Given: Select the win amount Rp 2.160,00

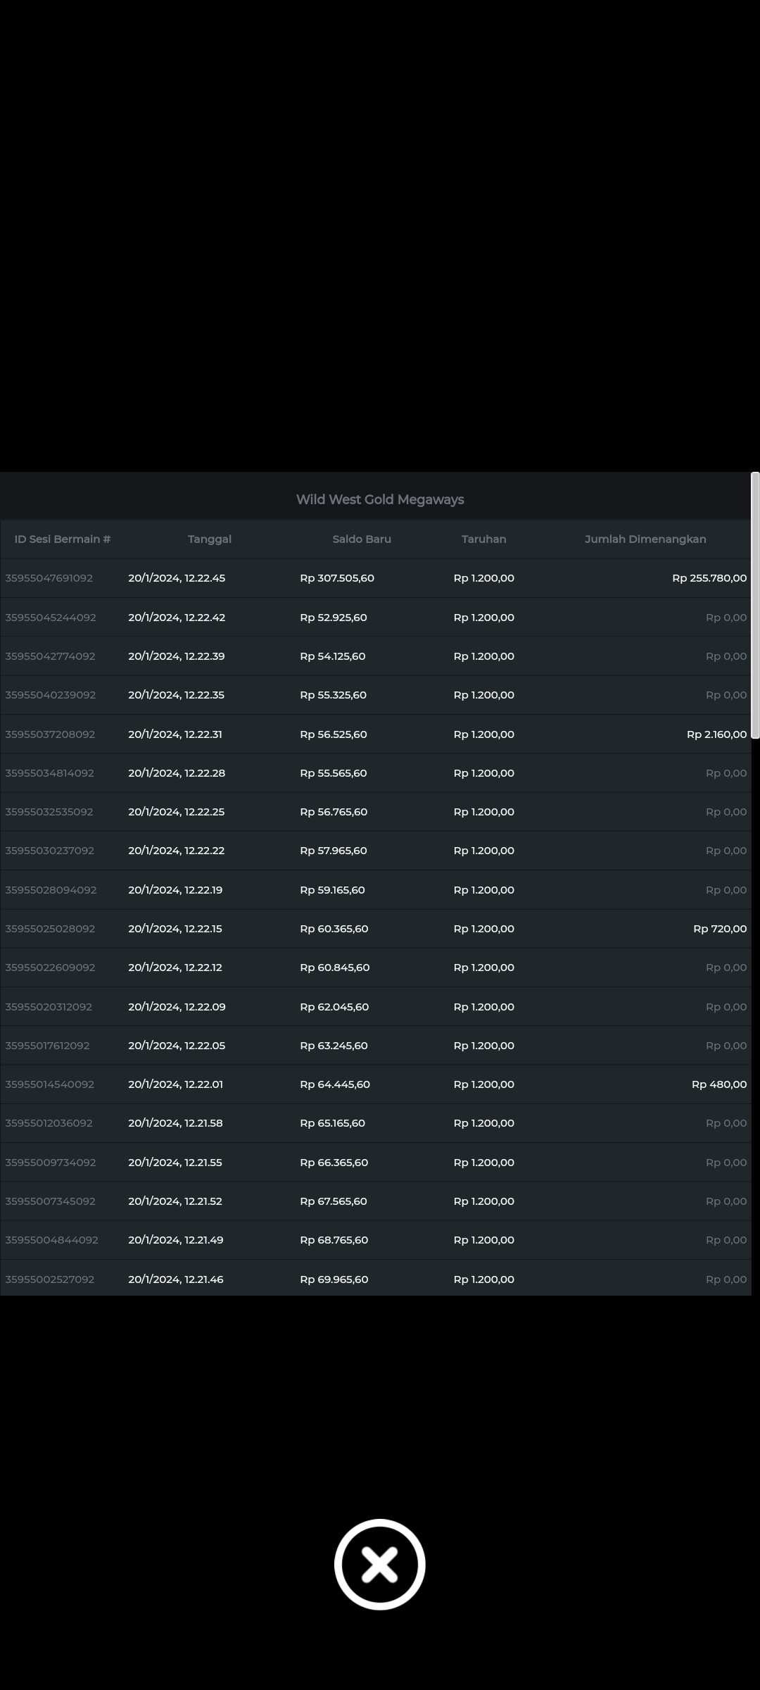Looking at the screenshot, I should (x=716, y=734).
